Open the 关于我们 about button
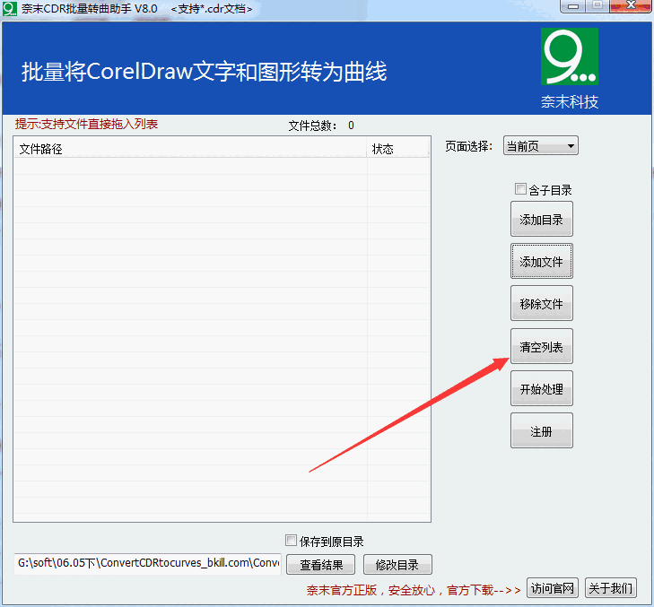The width and height of the screenshot is (654, 607). coord(611,588)
